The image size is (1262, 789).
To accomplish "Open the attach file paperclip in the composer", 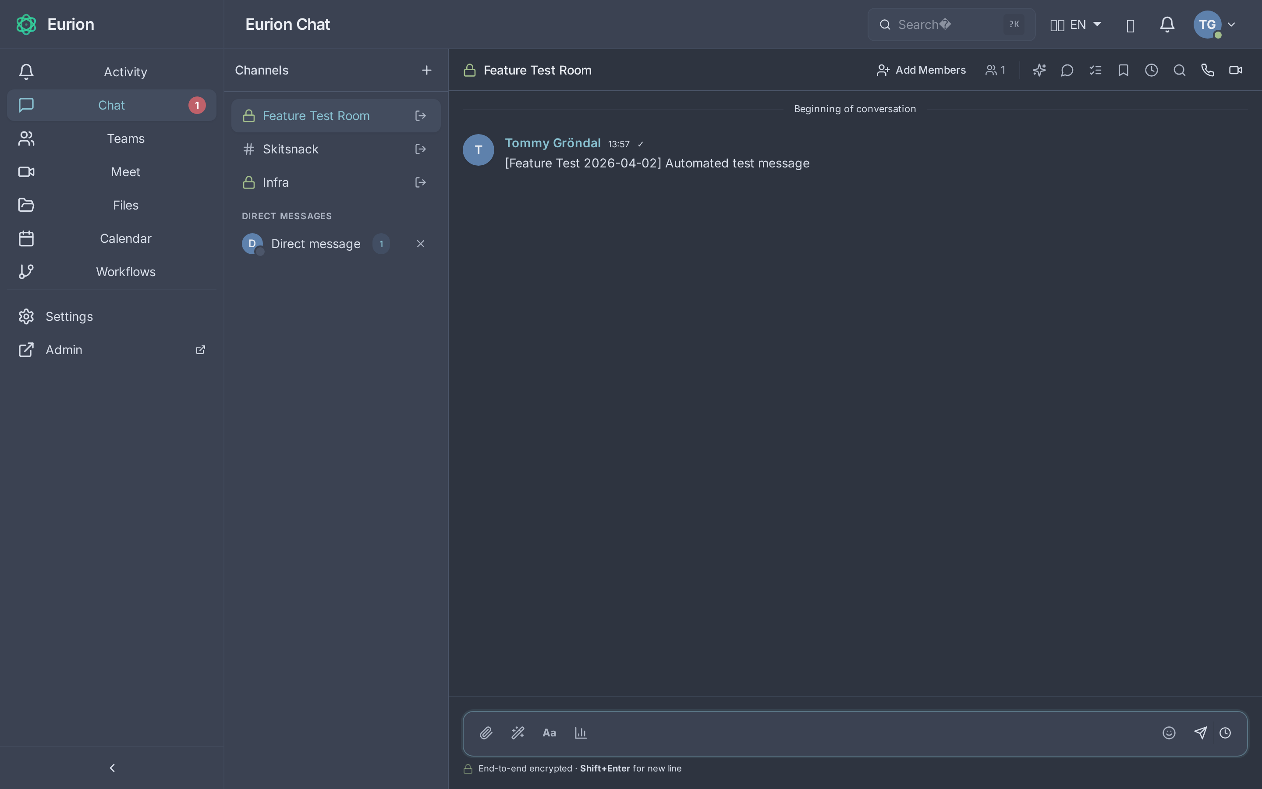I will (x=486, y=732).
